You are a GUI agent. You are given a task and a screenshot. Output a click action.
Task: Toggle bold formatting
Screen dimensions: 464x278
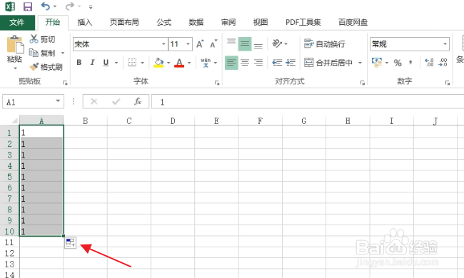79,62
